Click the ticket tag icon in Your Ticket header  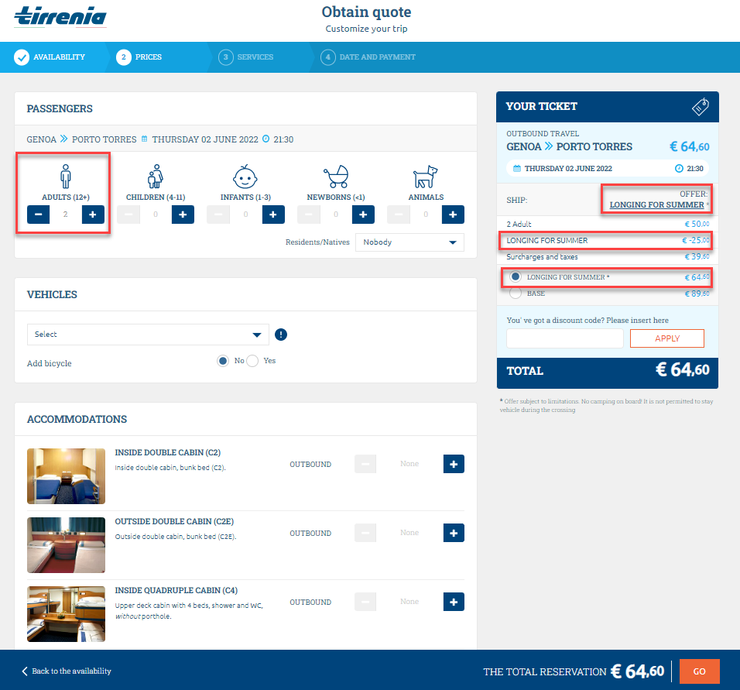click(x=701, y=106)
